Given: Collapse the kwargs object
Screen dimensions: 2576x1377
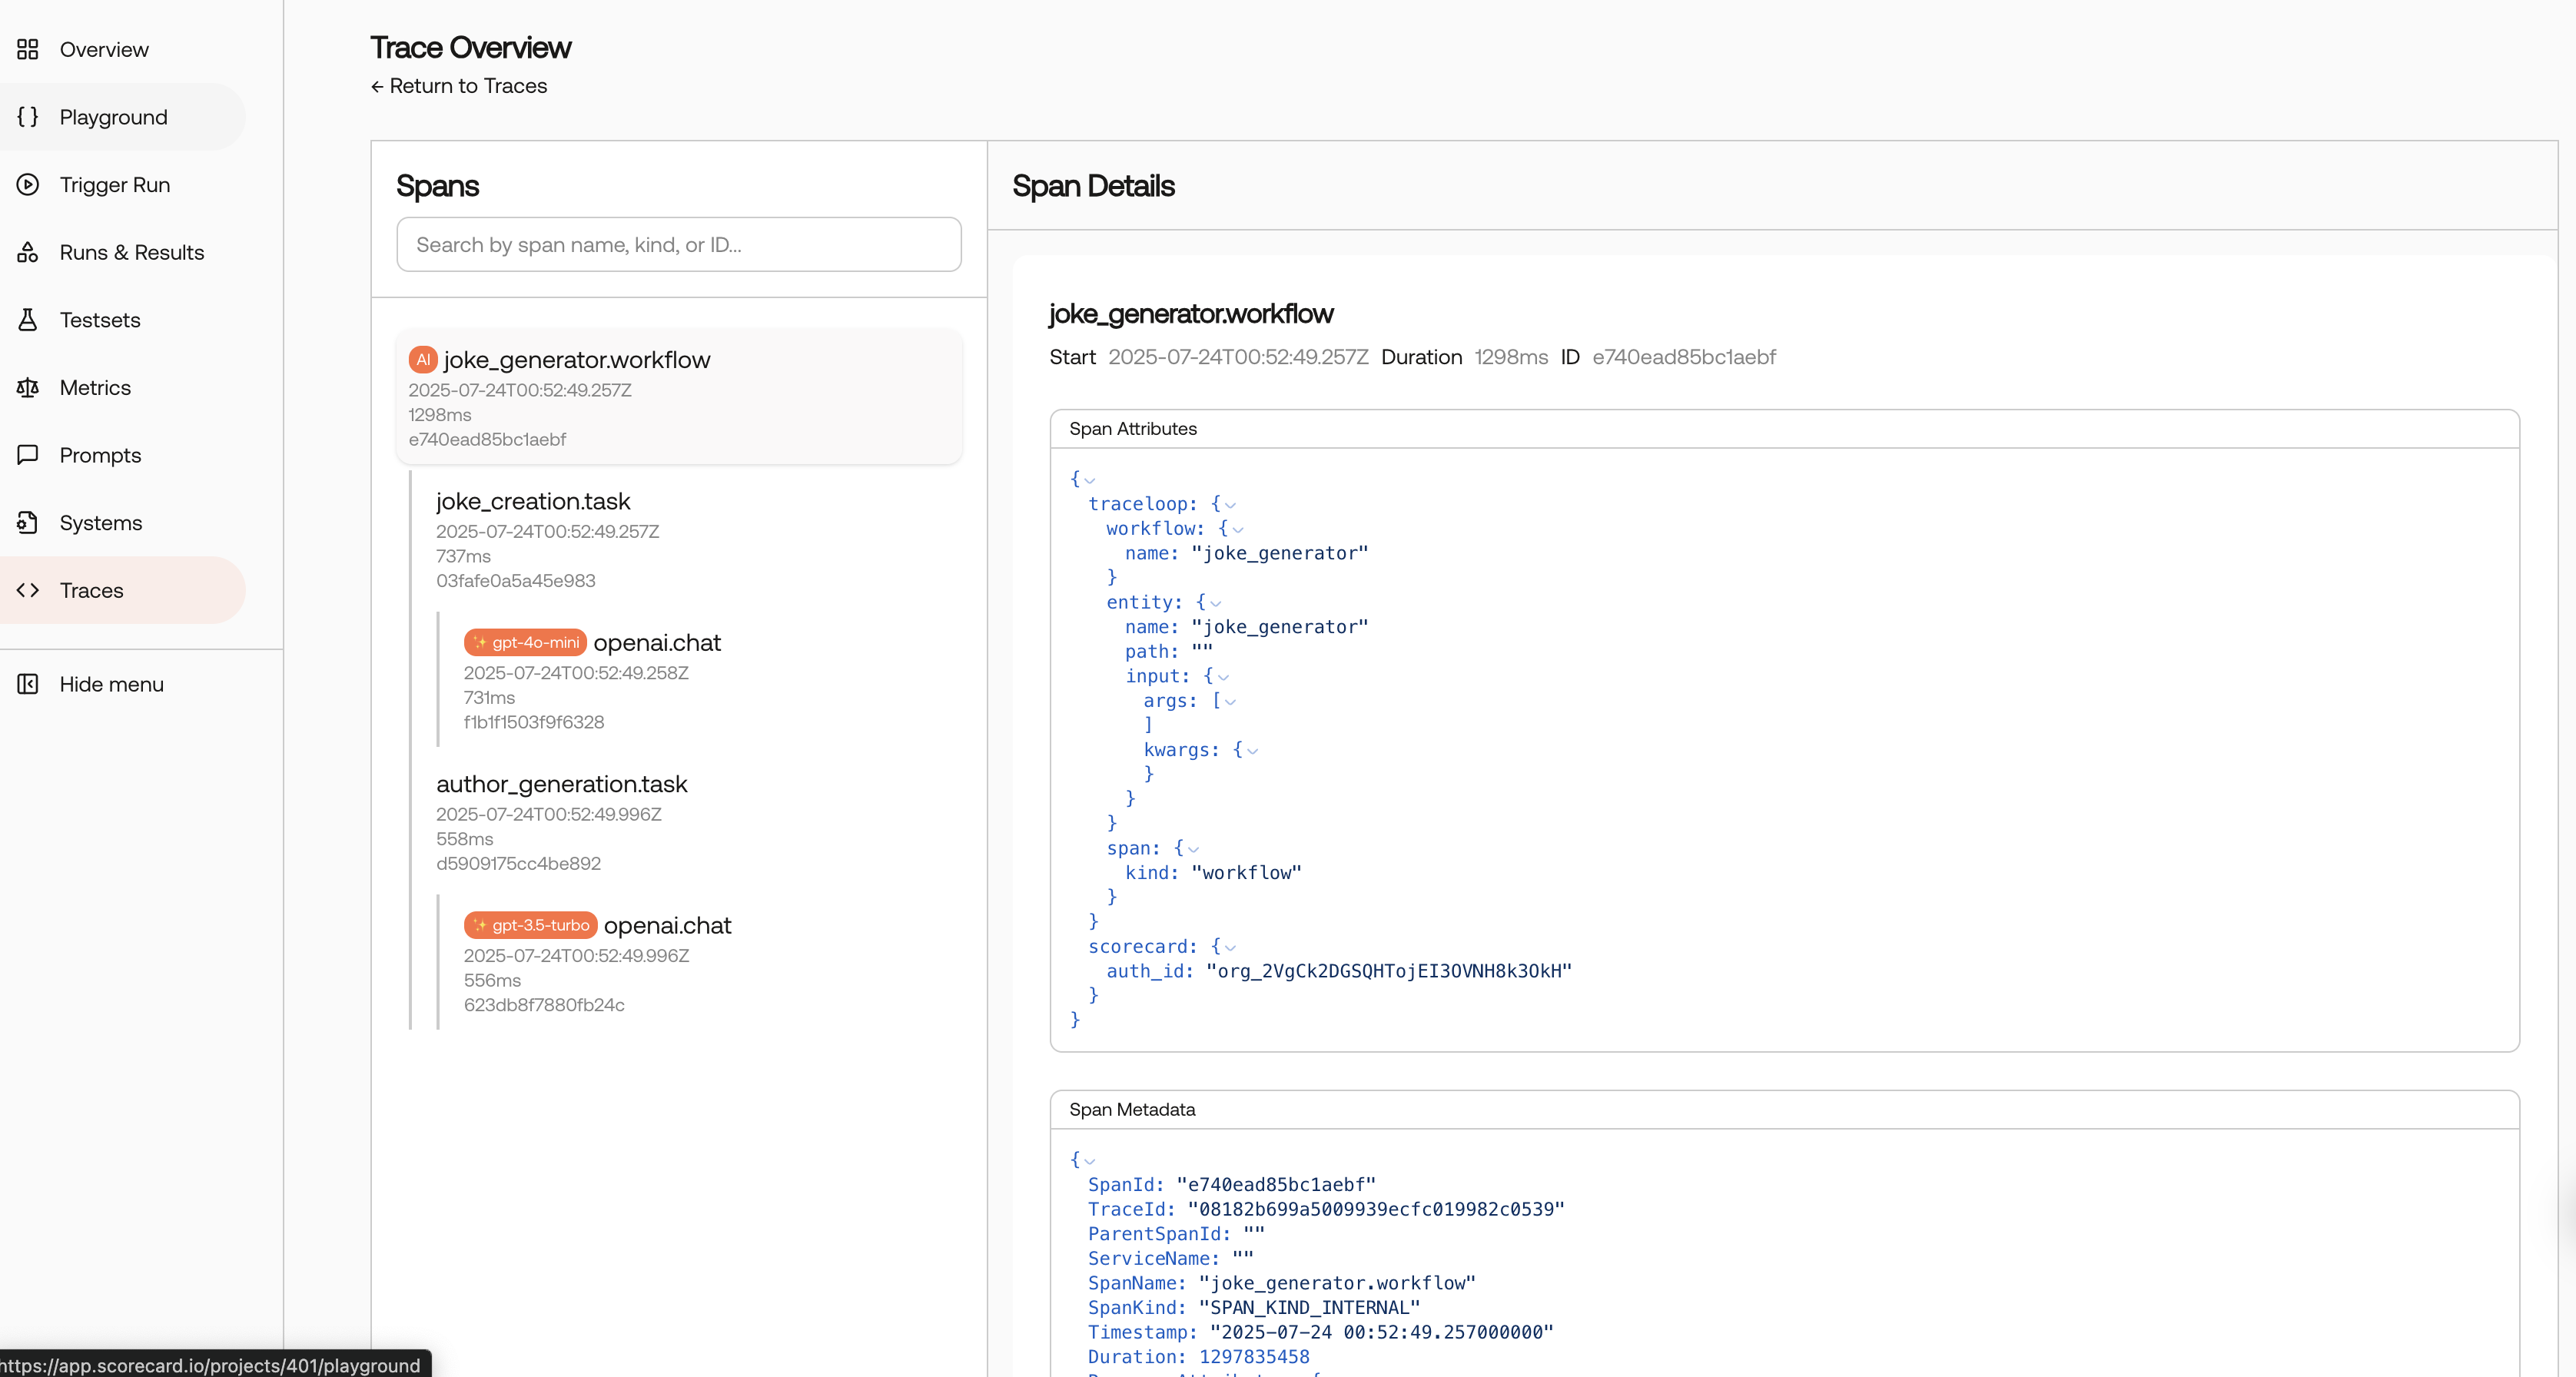Looking at the screenshot, I should [x=1253, y=751].
